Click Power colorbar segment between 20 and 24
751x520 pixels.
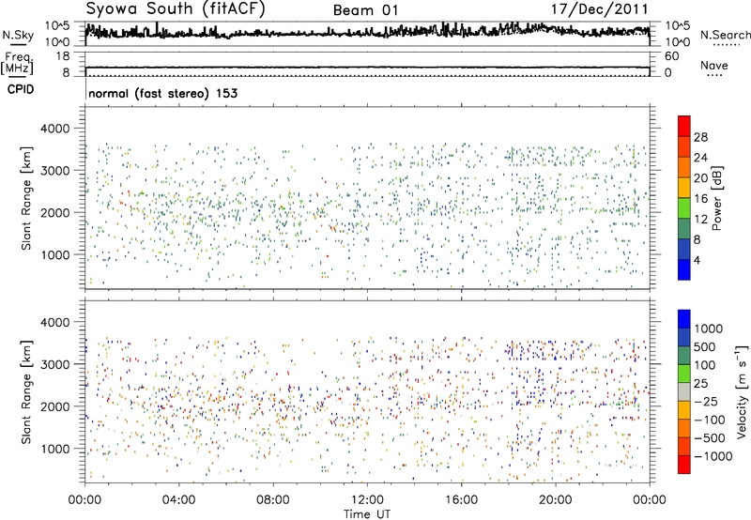coord(684,167)
